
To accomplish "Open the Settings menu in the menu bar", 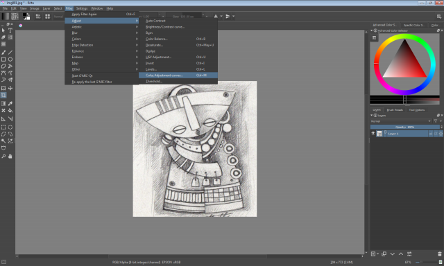I will click(82, 8).
